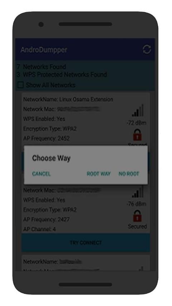
Task: Select NO ROOT option in dialog
Action: click(129, 174)
